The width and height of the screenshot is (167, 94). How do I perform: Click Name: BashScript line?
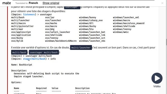pyautogui.click(x=22, y=65)
